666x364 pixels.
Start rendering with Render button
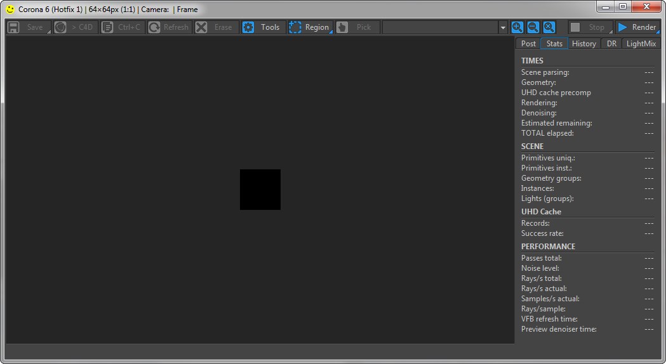tap(637, 27)
